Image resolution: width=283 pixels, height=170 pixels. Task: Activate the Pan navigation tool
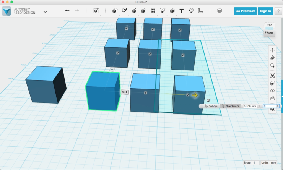pos(272,50)
